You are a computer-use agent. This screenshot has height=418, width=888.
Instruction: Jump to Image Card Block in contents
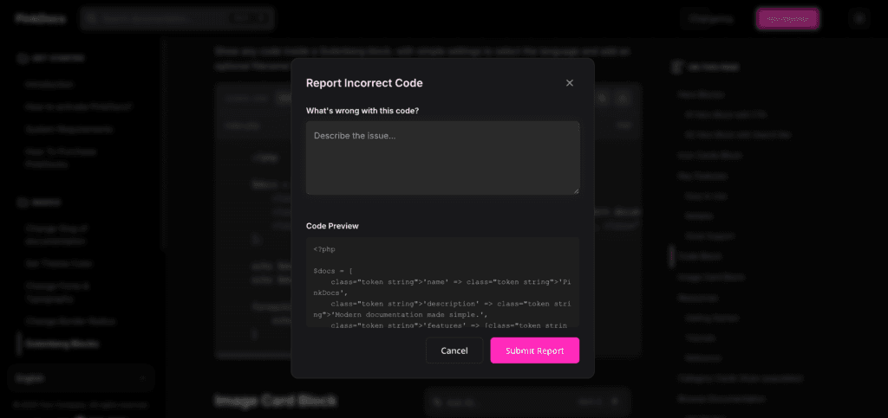click(x=710, y=277)
